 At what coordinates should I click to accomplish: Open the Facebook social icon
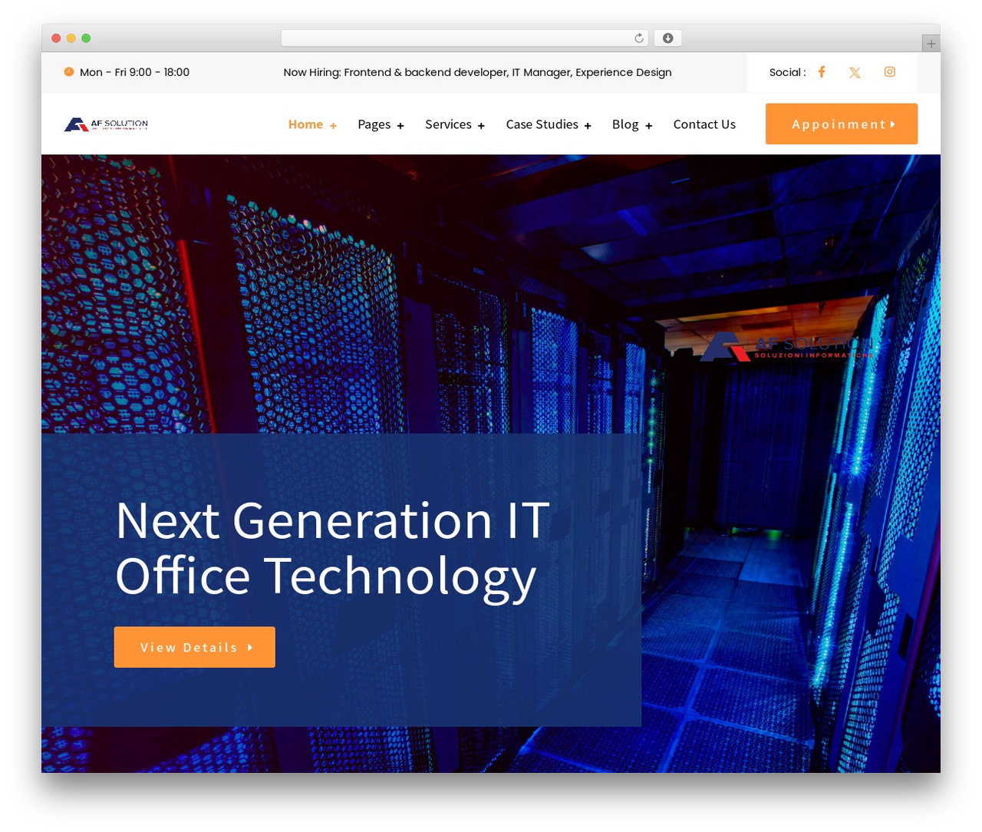click(821, 71)
